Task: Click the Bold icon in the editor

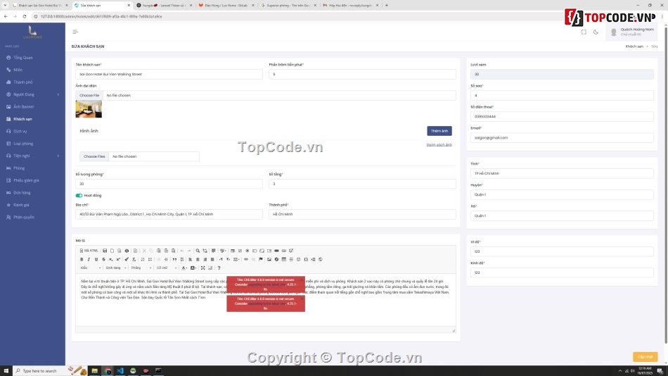Action: (82, 259)
